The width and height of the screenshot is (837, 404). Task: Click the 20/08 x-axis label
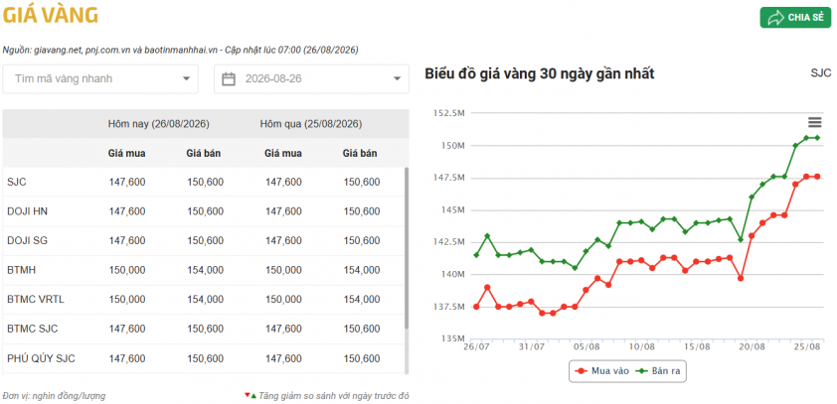point(753,347)
